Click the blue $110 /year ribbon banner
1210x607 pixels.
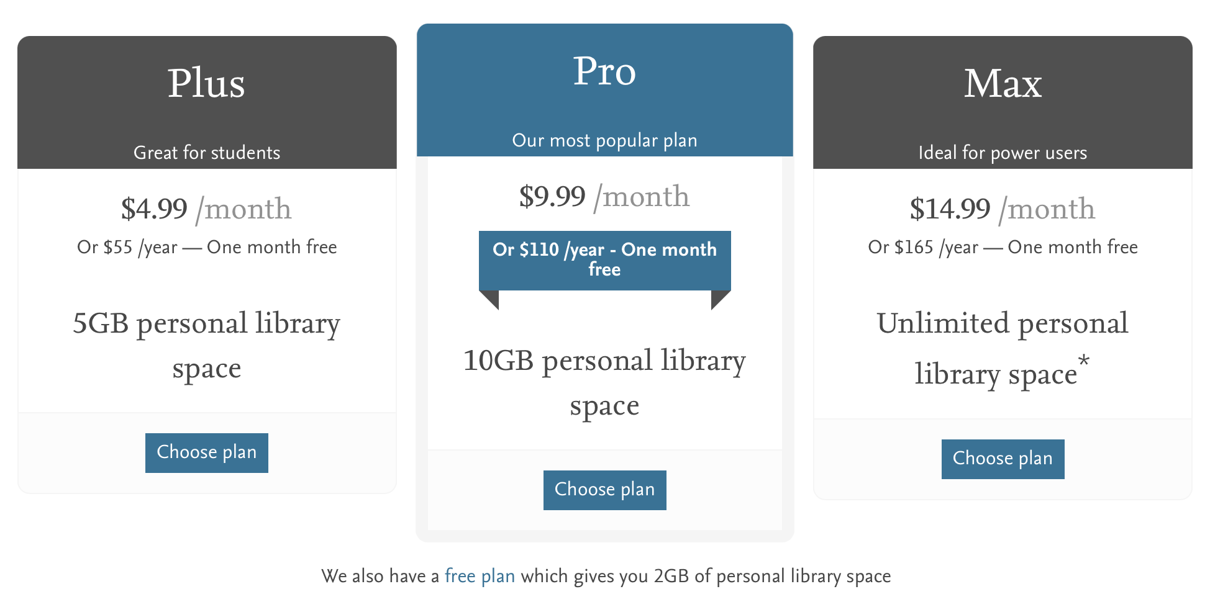pos(604,259)
